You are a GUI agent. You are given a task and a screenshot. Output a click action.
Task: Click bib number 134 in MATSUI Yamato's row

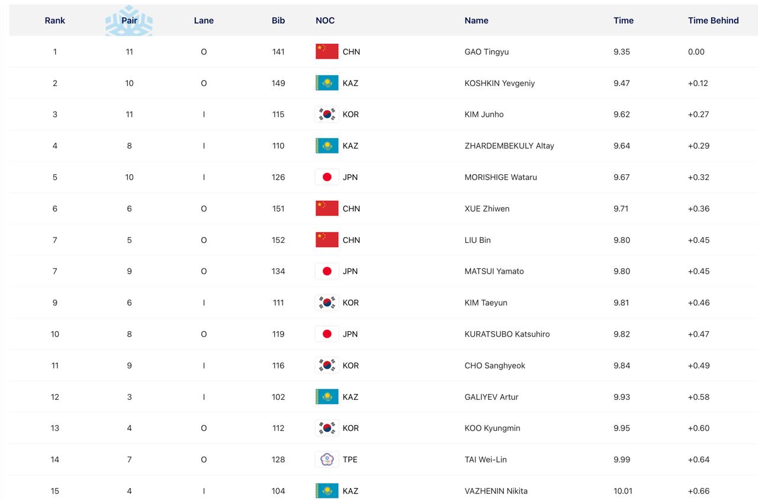point(278,271)
